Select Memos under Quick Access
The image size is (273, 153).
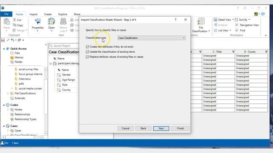click(x=19, y=57)
